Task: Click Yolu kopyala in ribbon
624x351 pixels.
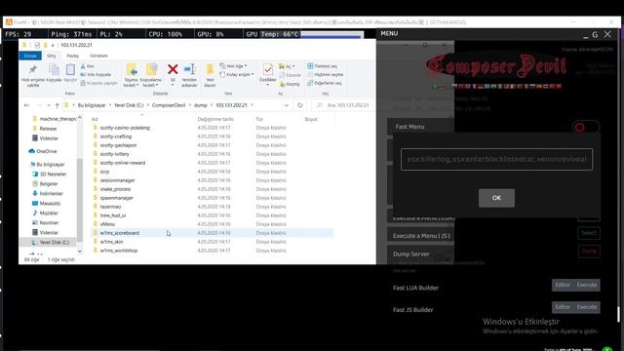Action: pos(96,74)
